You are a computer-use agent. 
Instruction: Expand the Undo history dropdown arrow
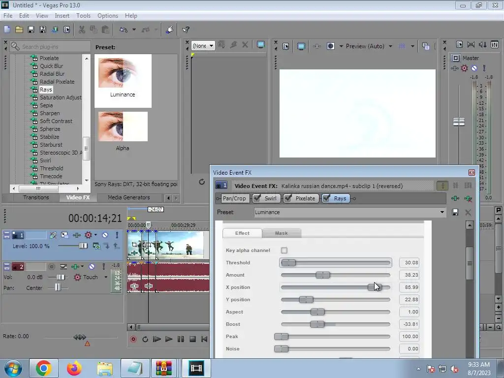(134, 30)
